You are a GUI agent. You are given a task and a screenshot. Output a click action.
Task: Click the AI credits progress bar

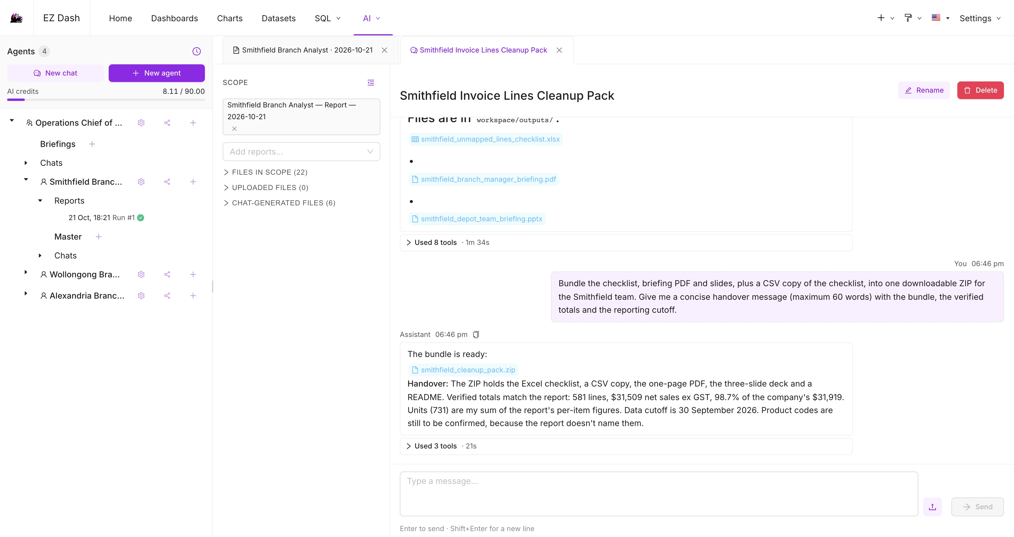(106, 99)
